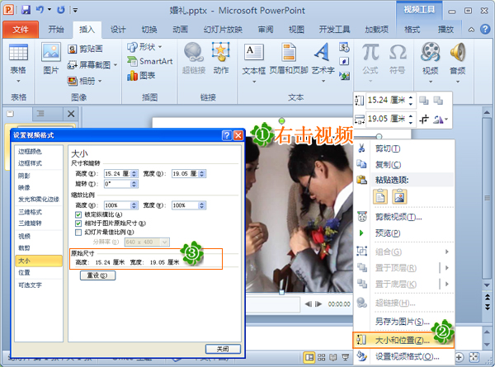Switch to the 设计 ribbon tab
The height and width of the screenshot is (367, 495).
[118, 30]
